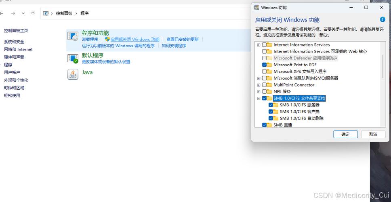The height and width of the screenshot is (202, 391).
Task: Click the help question mark icon
Action: click(x=382, y=20)
